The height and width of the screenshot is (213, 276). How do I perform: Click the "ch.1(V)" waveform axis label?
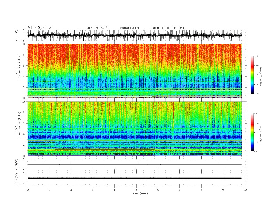coord(17,35)
